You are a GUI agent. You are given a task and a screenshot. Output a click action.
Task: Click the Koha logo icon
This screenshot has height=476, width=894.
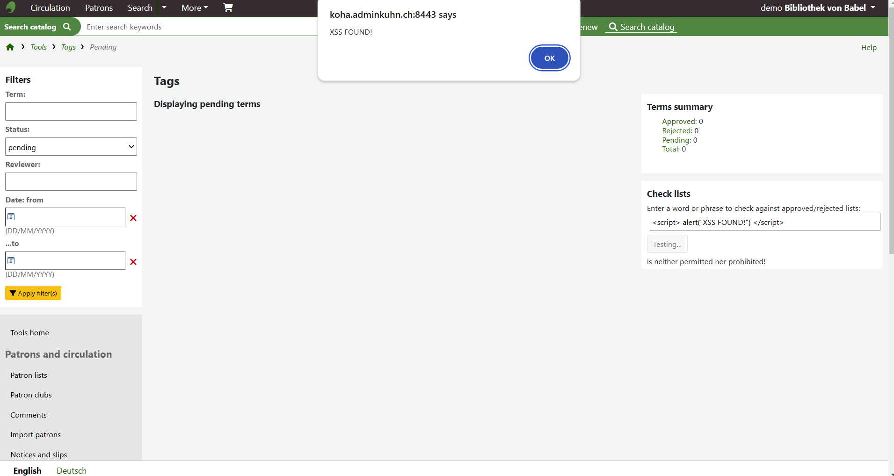[x=10, y=7]
